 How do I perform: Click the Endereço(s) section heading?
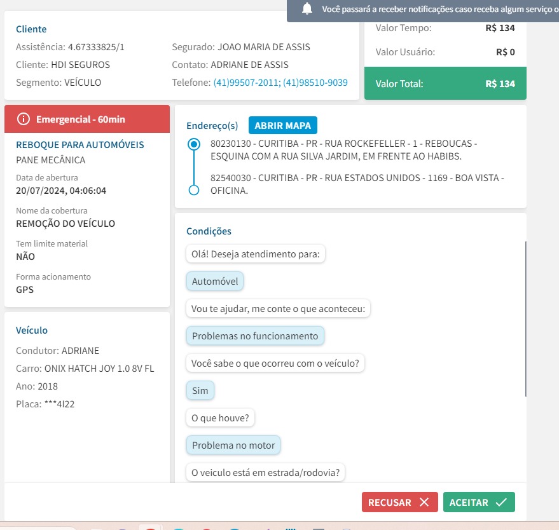[x=212, y=126]
